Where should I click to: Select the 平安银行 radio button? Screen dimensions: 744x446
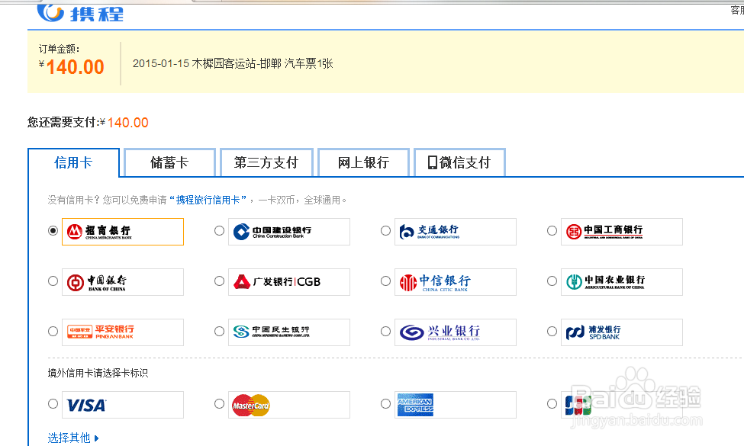coord(53,332)
